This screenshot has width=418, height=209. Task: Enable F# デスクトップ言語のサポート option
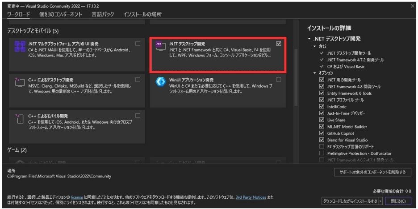coord(322,147)
